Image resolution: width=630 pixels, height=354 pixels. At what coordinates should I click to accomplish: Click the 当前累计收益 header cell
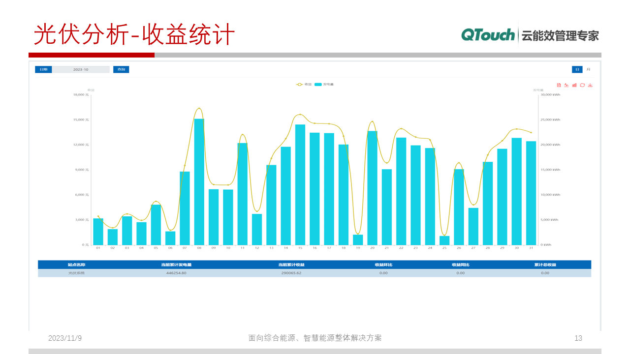click(290, 265)
